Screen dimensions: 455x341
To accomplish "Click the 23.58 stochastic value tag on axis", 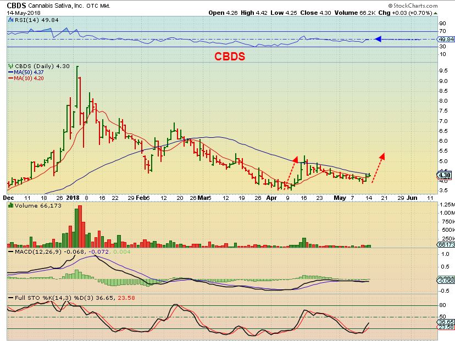I will pyautogui.click(x=446, y=327).
